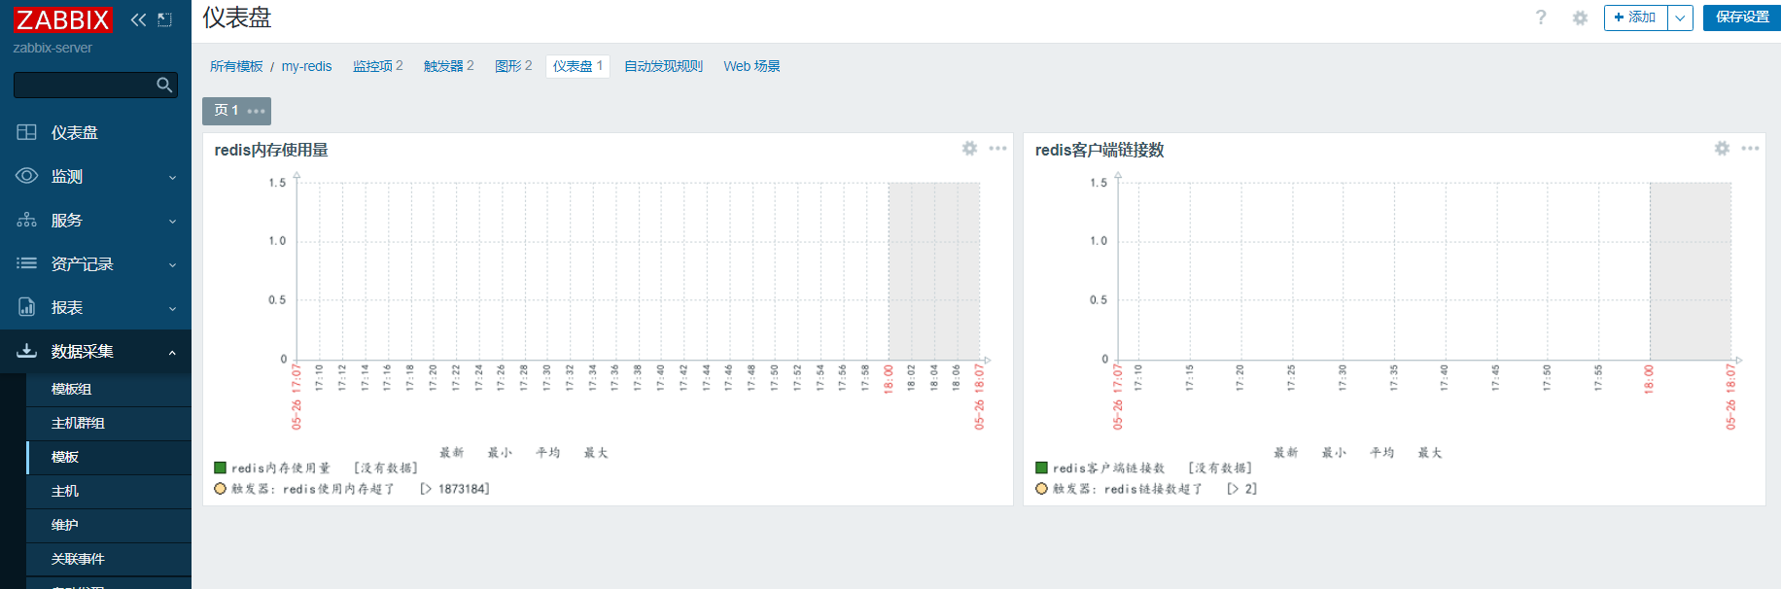Expand the 资产记录 menu chevron

[x=172, y=264]
